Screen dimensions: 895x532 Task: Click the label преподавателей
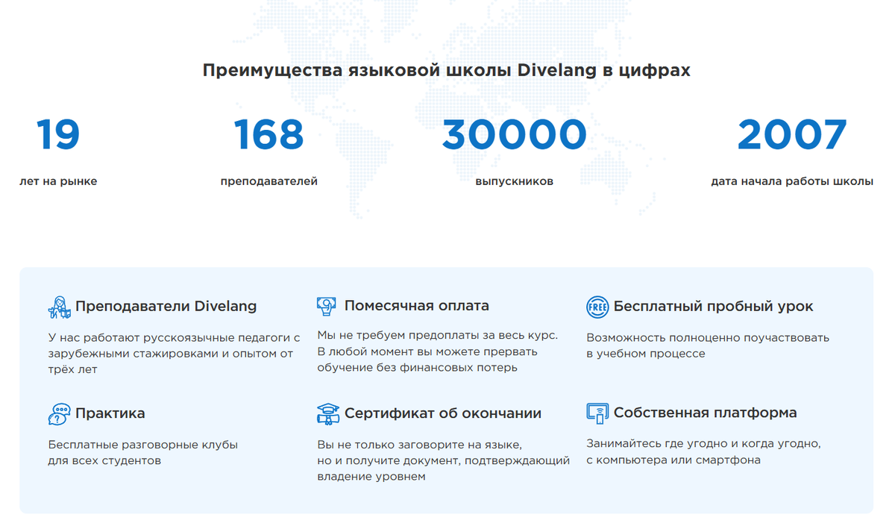[x=269, y=181]
